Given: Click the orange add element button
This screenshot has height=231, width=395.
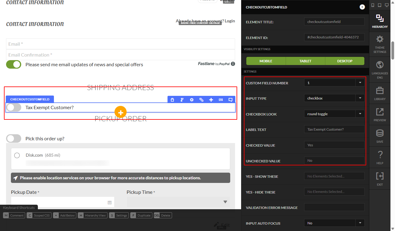Looking at the screenshot, I should pyautogui.click(x=121, y=112).
